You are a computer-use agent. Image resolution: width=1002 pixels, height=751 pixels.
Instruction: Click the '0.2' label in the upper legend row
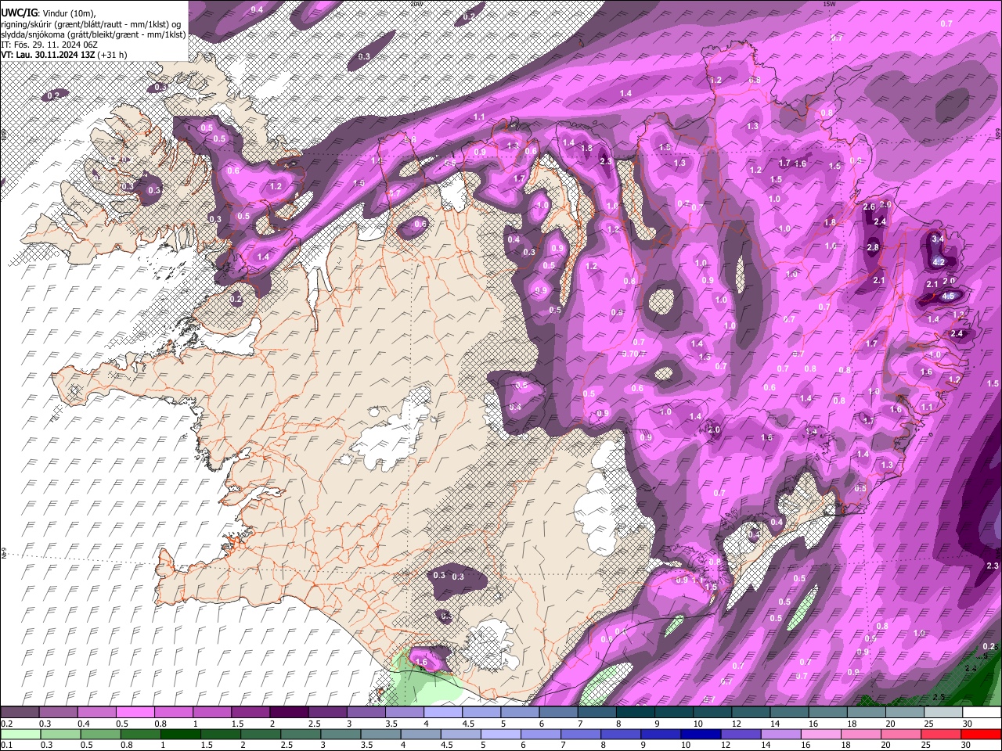click(6, 724)
